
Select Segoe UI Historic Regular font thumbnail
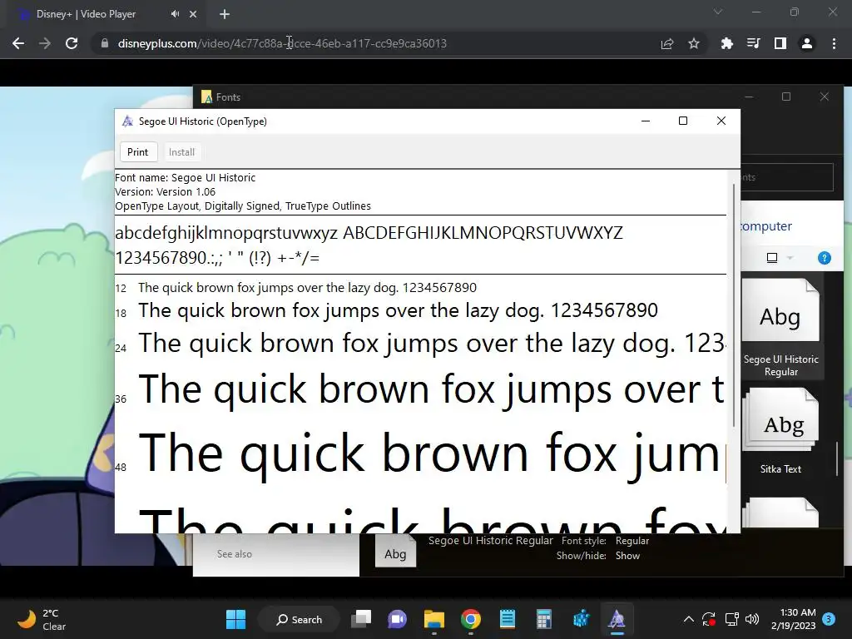point(780,328)
